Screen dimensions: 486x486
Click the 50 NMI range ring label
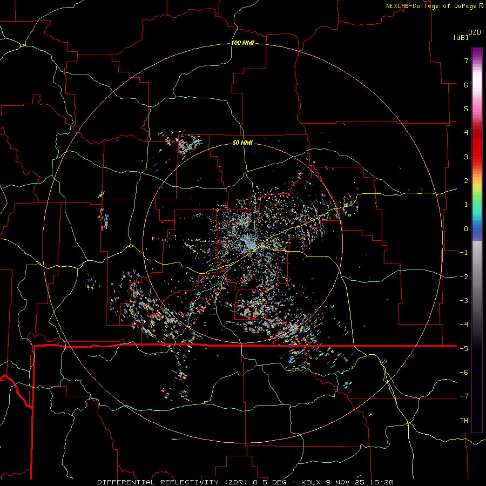click(x=242, y=143)
